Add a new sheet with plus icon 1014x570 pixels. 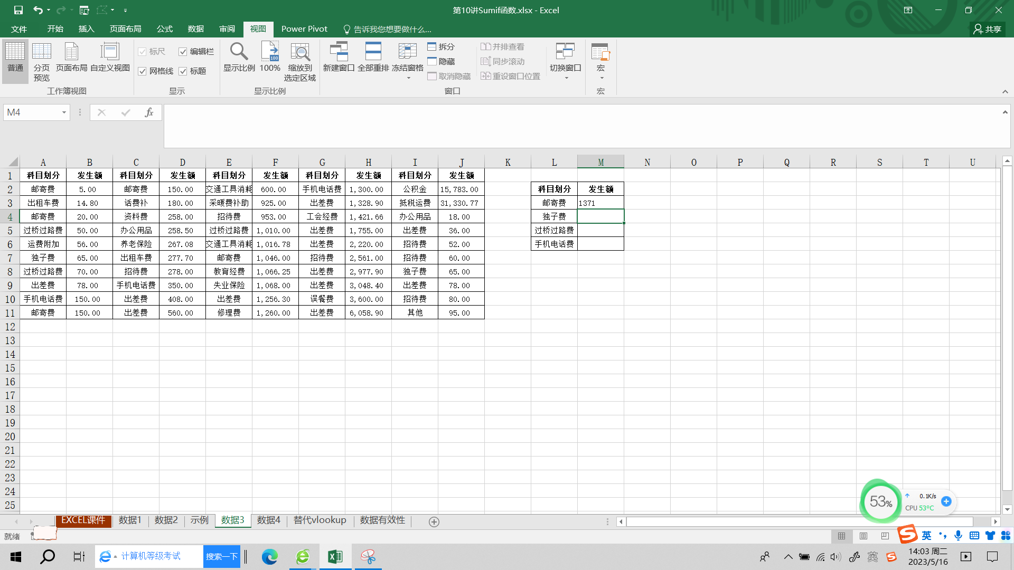coord(434,521)
